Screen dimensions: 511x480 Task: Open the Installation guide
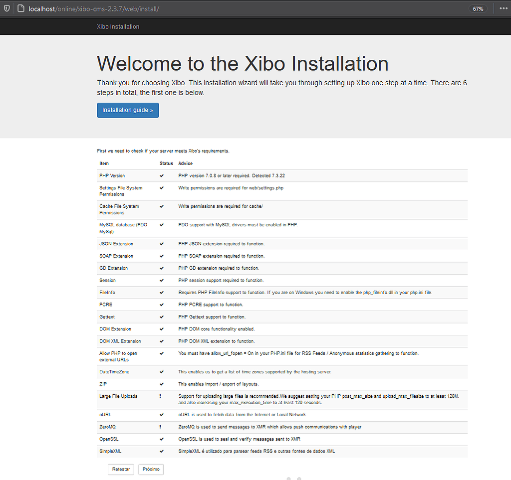tap(128, 110)
